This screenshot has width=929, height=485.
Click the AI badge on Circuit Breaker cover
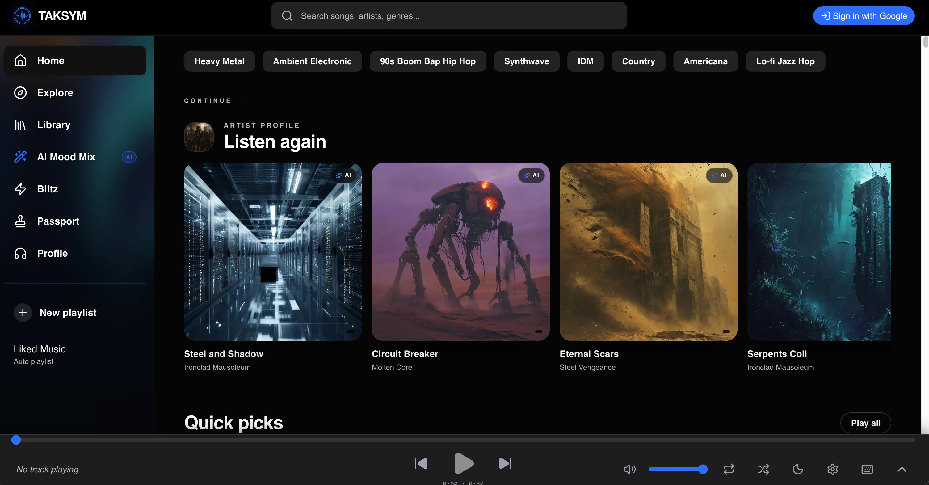(531, 175)
